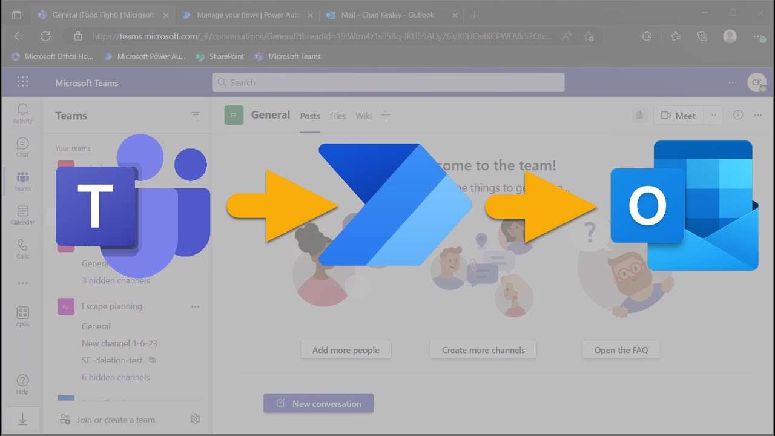The image size is (775, 436).
Task: Click Create more channels
Action: point(483,350)
